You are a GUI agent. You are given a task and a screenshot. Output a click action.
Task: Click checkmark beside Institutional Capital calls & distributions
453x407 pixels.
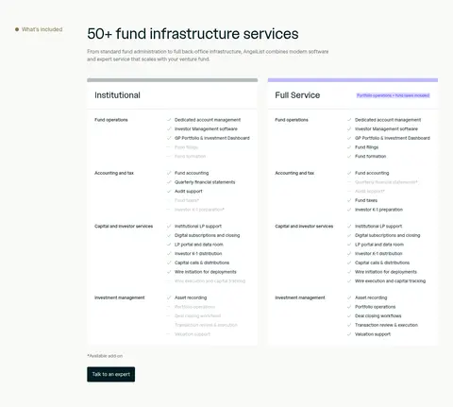[169, 263]
